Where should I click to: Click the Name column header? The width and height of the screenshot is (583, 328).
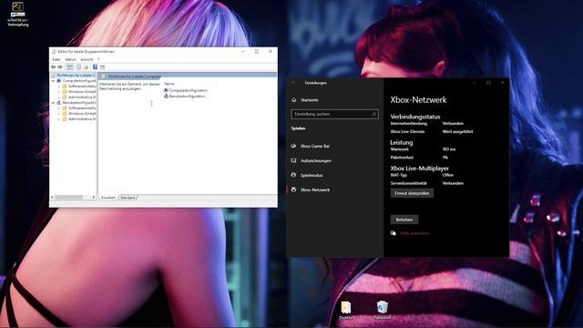169,84
